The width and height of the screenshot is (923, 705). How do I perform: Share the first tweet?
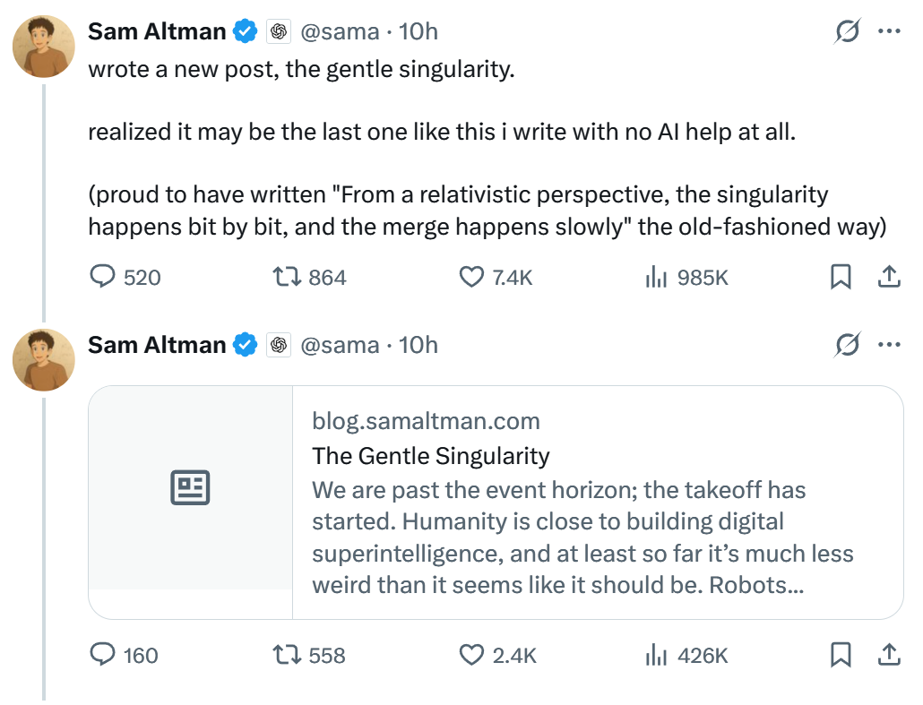point(888,278)
